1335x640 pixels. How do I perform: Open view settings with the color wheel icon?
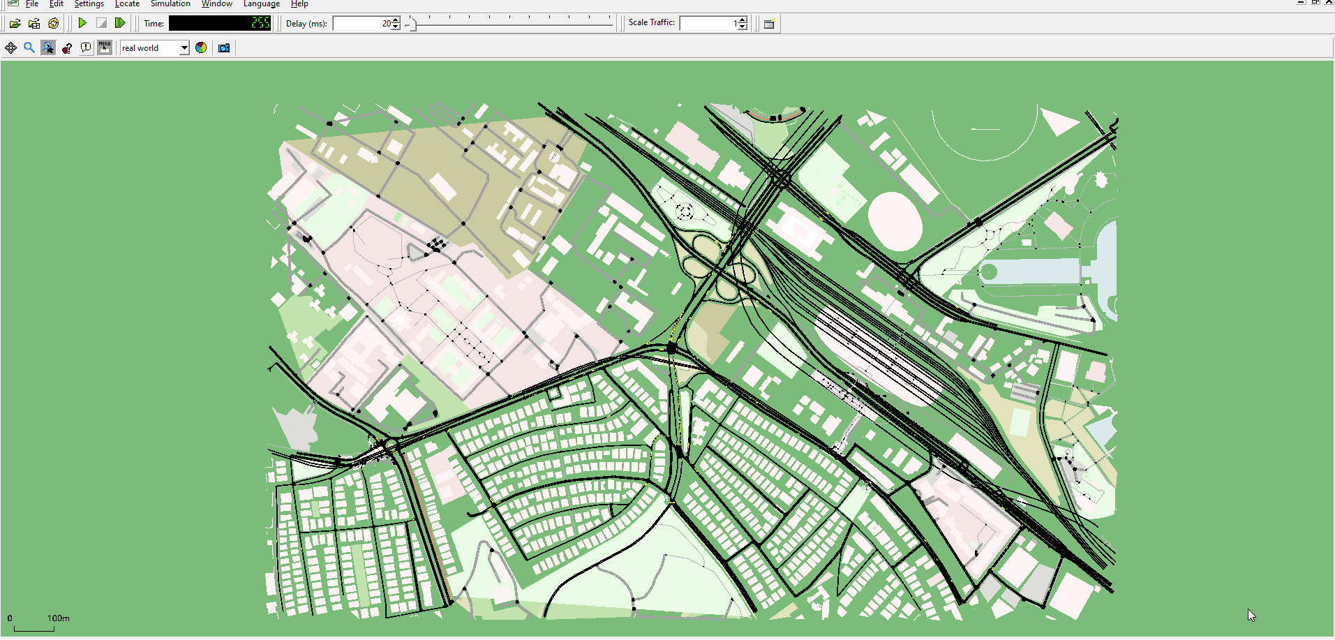tap(201, 47)
